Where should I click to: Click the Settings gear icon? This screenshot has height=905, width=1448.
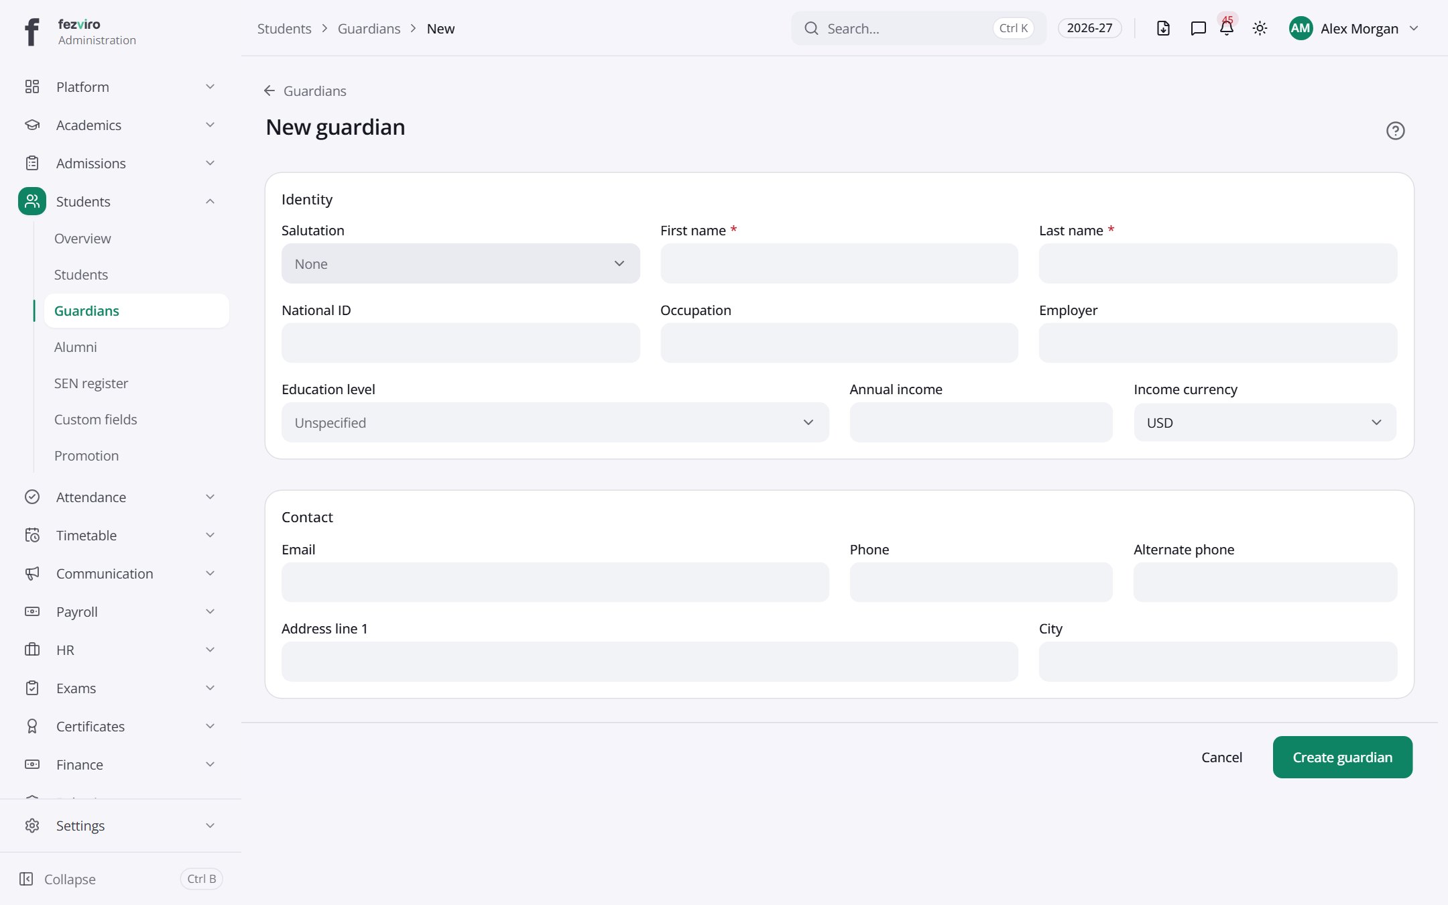pos(32,825)
